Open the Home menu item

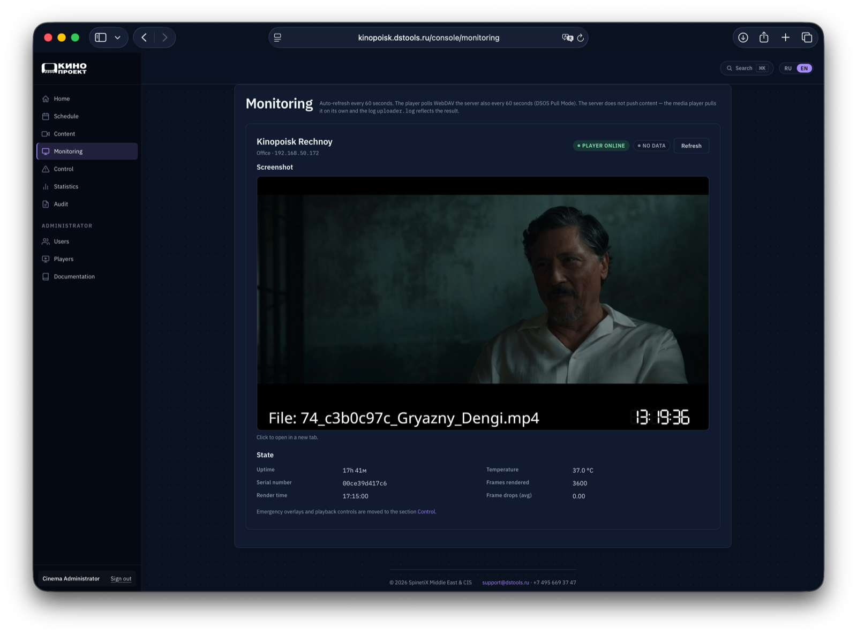[87, 99]
